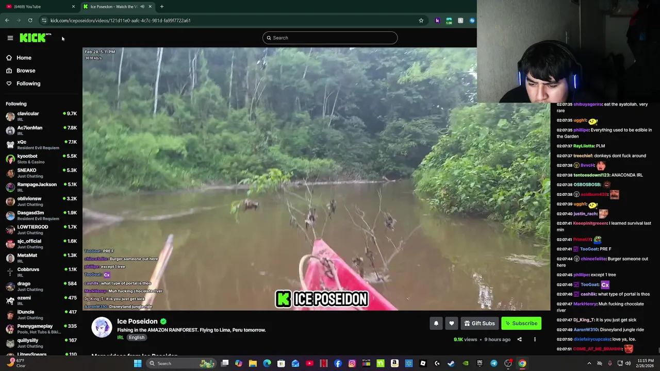Open Following in the sidebar
This screenshot has height=371, width=660.
tap(28, 83)
